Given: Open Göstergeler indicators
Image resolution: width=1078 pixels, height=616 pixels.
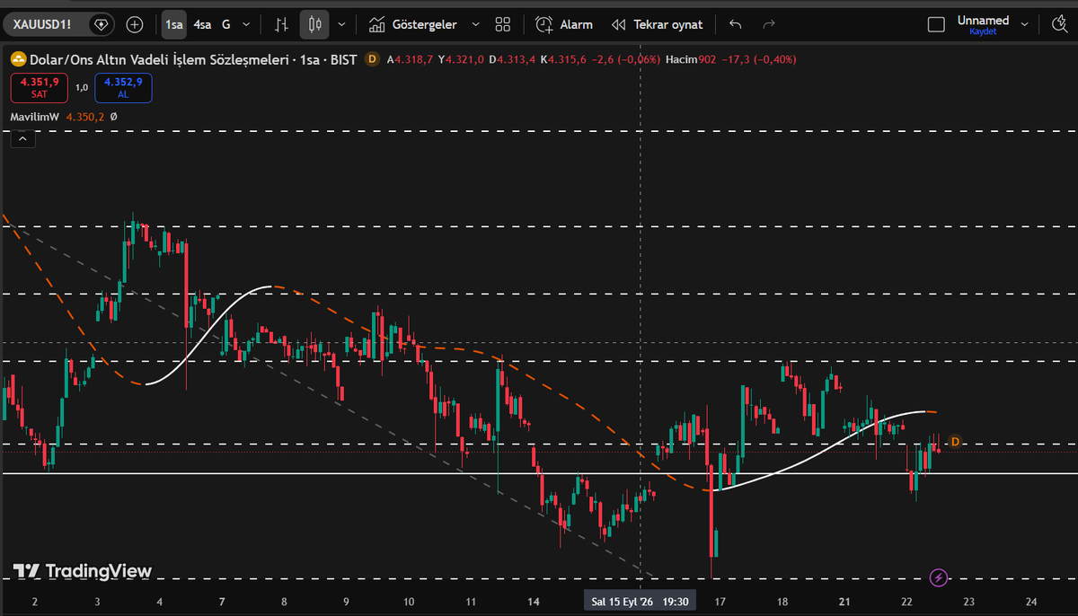Looking at the screenshot, I should [x=413, y=24].
